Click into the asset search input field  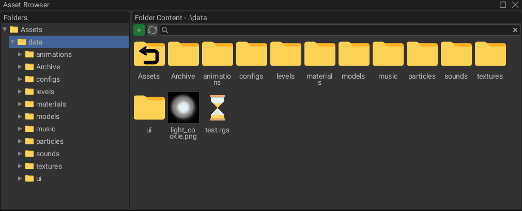(x=336, y=30)
